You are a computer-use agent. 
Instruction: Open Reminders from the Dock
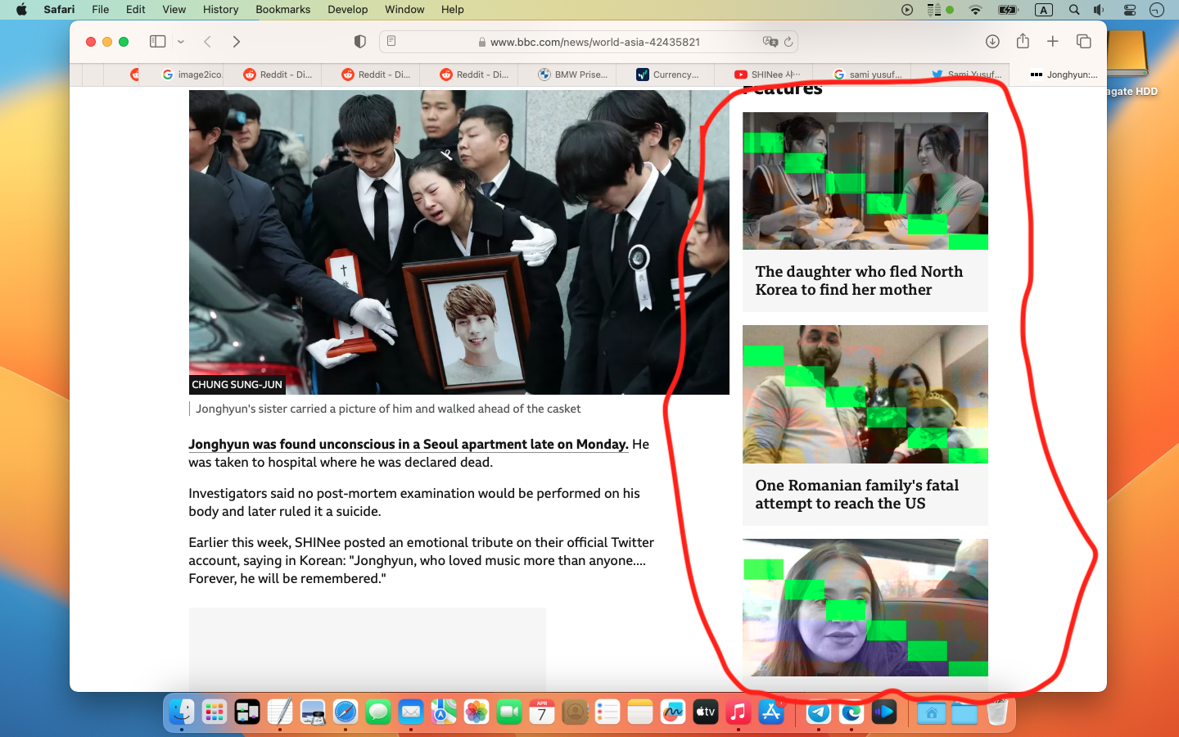coord(608,712)
